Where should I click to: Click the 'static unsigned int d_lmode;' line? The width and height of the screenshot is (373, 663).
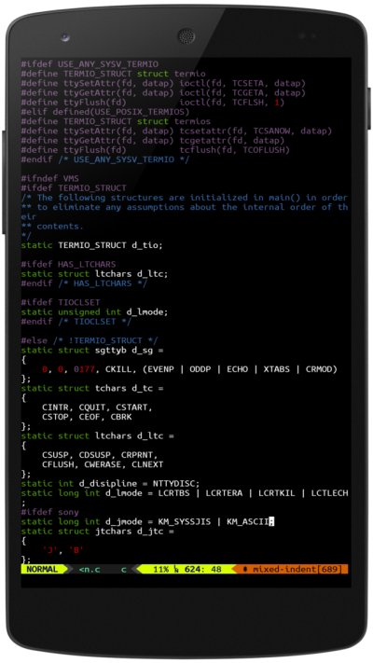tap(95, 312)
